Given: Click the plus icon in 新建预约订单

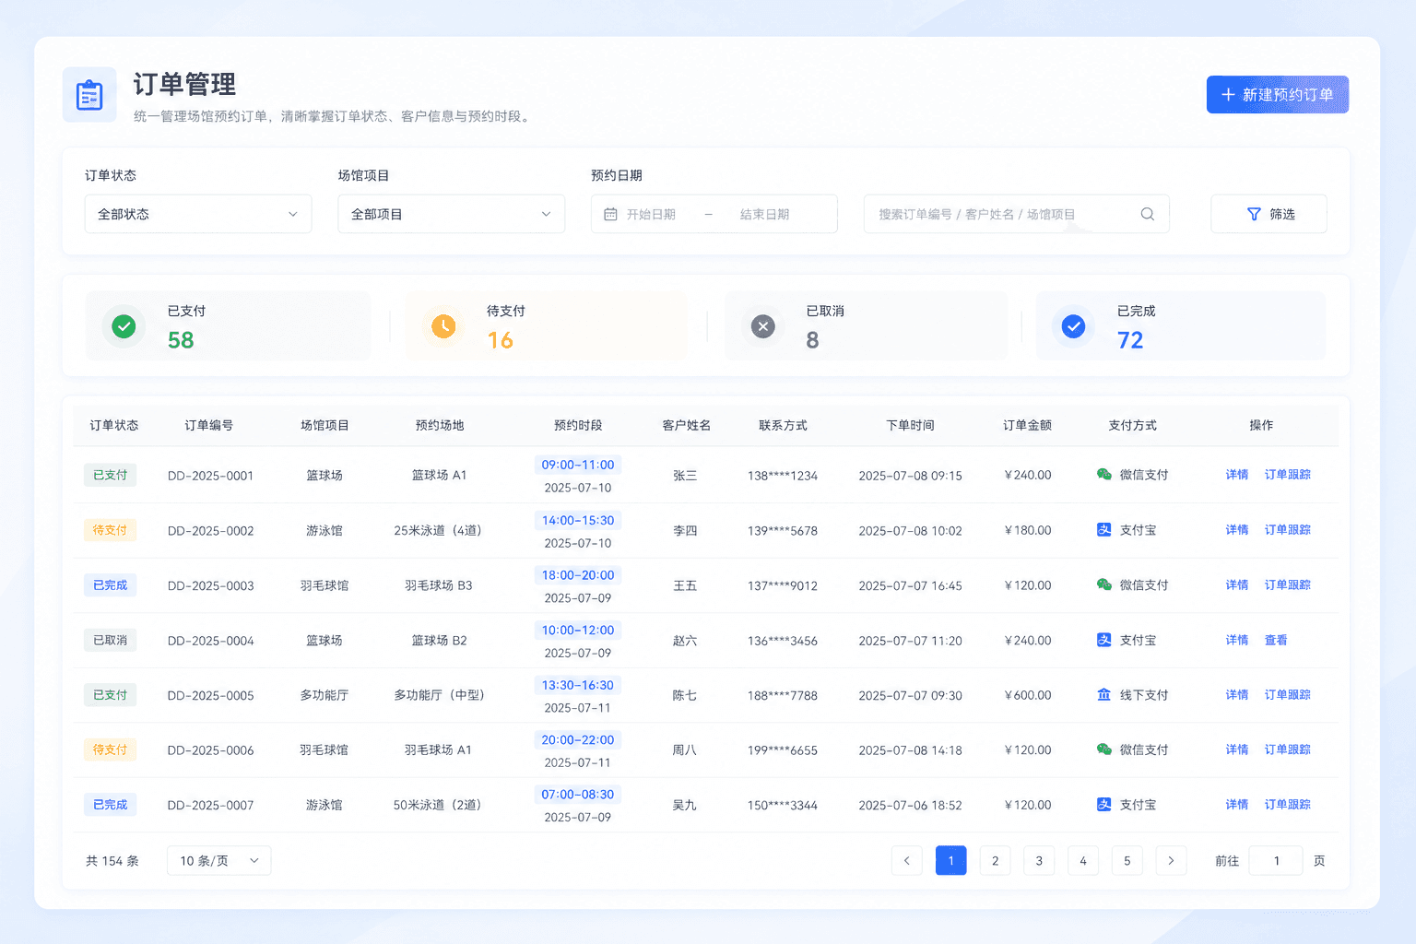Looking at the screenshot, I should point(1228,95).
